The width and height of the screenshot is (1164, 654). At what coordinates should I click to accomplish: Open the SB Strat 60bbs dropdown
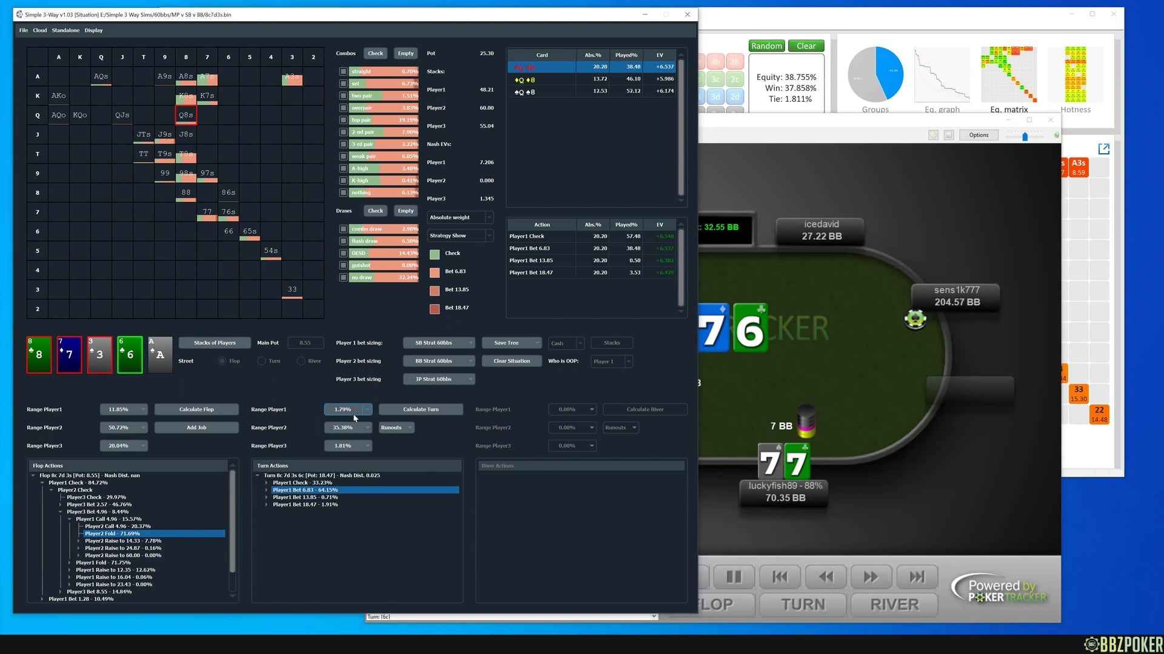[439, 343]
